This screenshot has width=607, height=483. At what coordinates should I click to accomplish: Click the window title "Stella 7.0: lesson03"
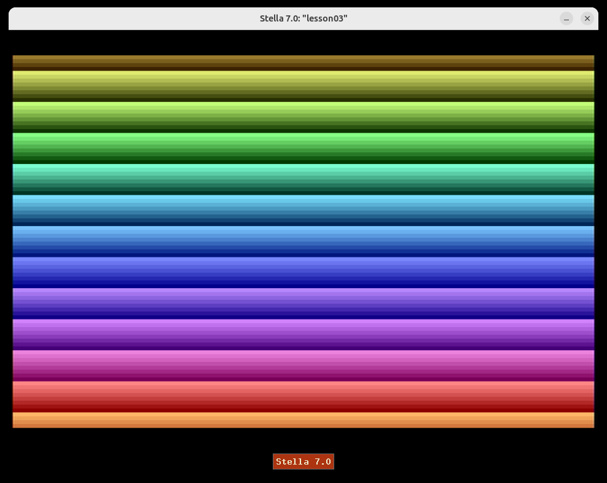303,18
